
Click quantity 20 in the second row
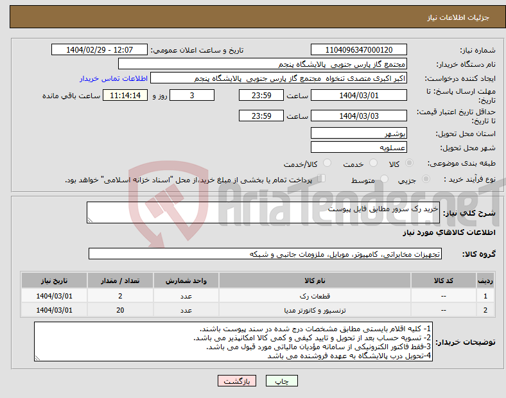coord(120,310)
